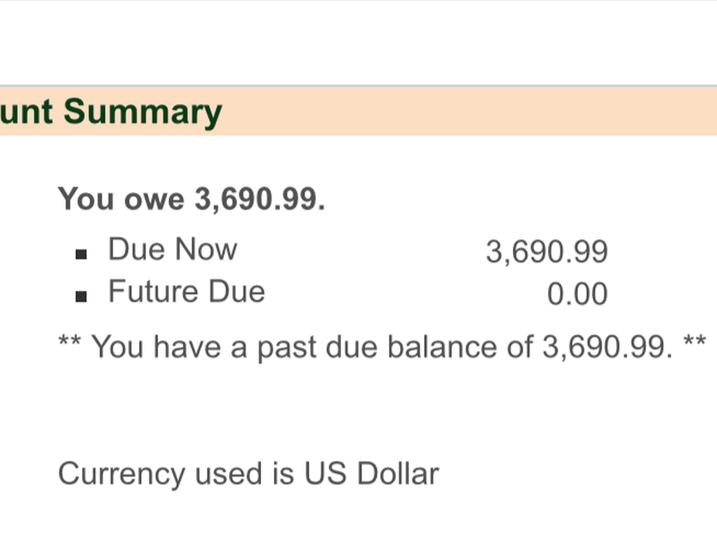This screenshot has height=538, width=717.
Task: Click the Future Due label
Action: [x=186, y=292]
